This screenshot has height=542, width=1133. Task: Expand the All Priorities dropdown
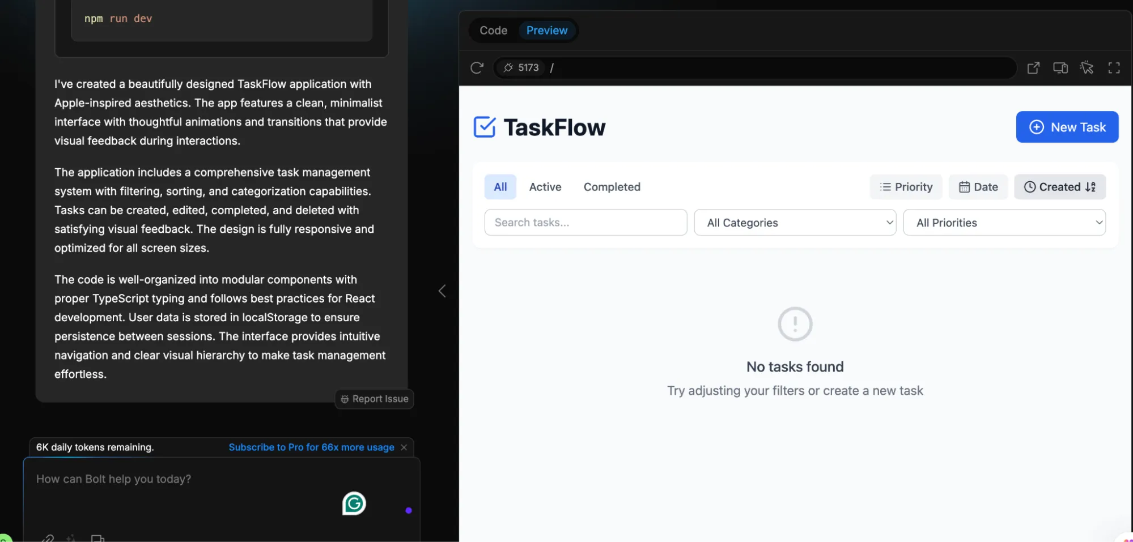point(1004,223)
